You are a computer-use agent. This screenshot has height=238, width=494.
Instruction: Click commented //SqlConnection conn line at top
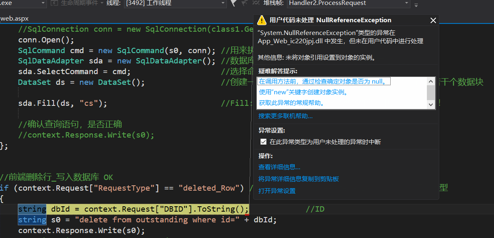[x=136, y=29]
